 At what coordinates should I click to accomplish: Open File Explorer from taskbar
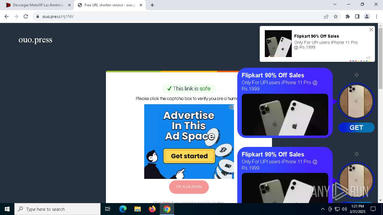tap(137, 209)
